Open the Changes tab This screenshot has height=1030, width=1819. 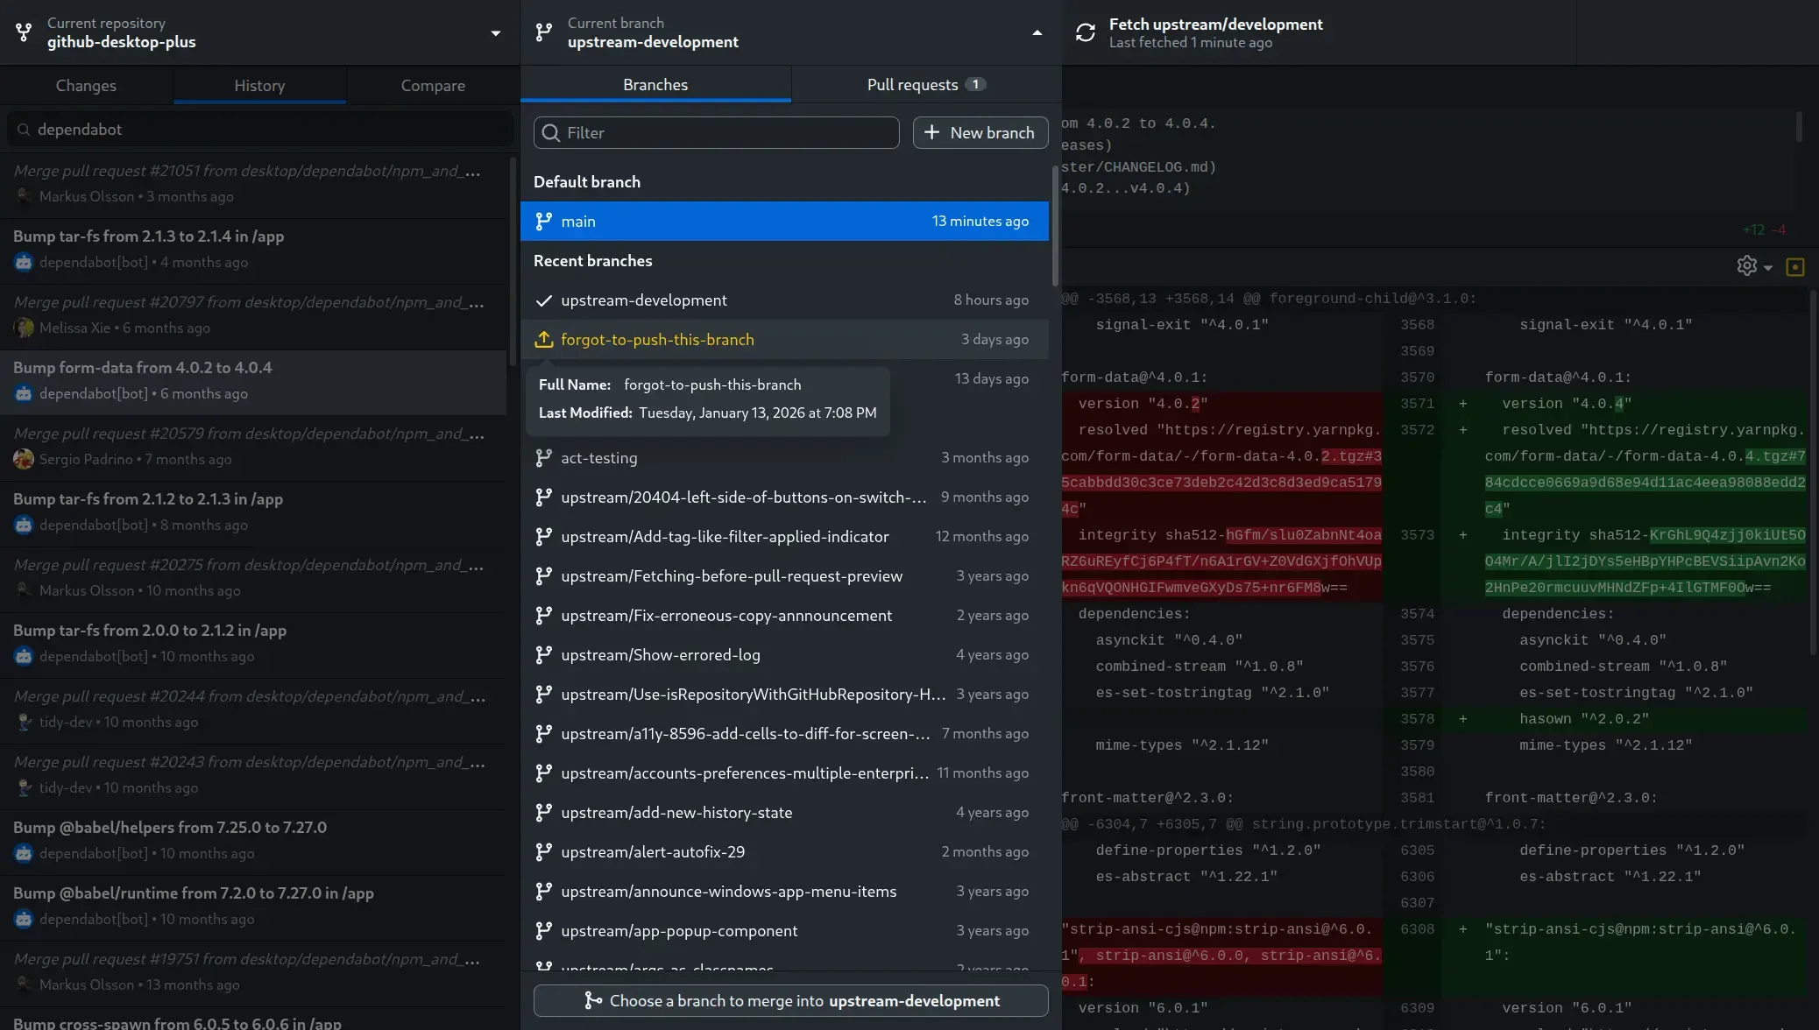(x=86, y=86)
